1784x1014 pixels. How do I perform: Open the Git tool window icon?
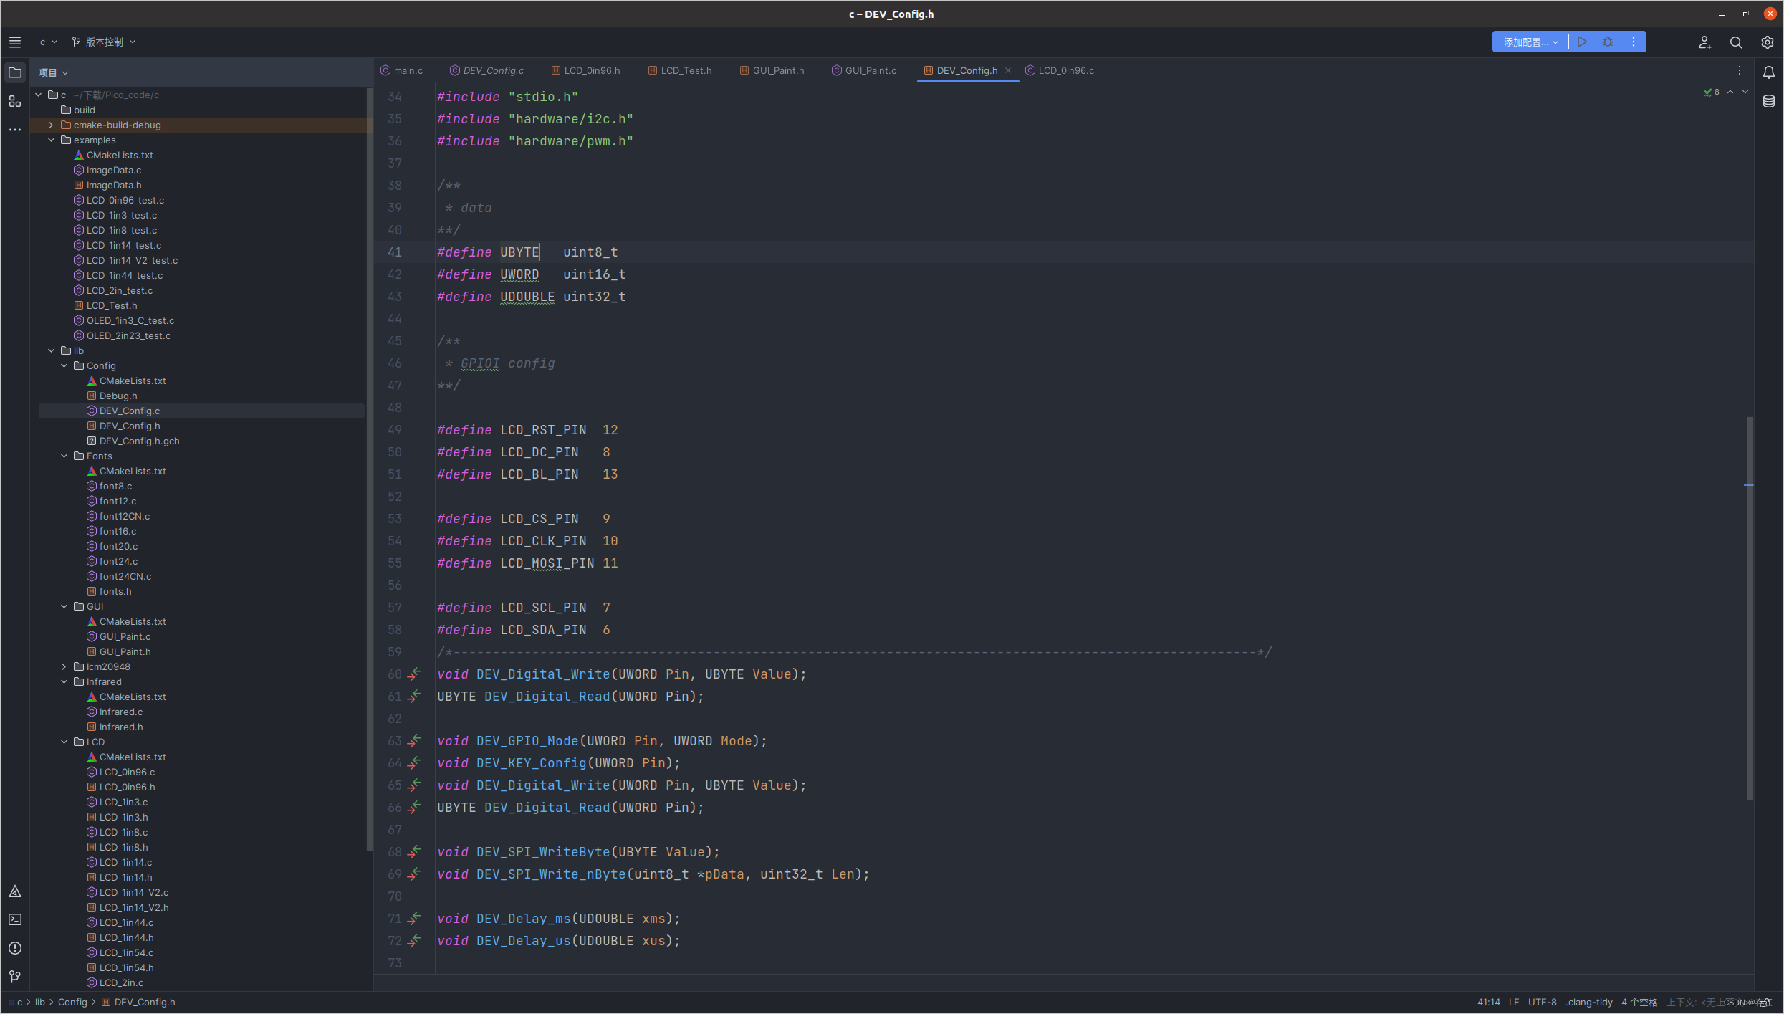coord(15,977)
